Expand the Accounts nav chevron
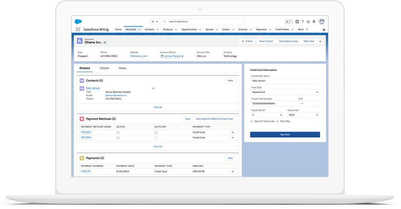The image size is (401, 209). (139, 29)
